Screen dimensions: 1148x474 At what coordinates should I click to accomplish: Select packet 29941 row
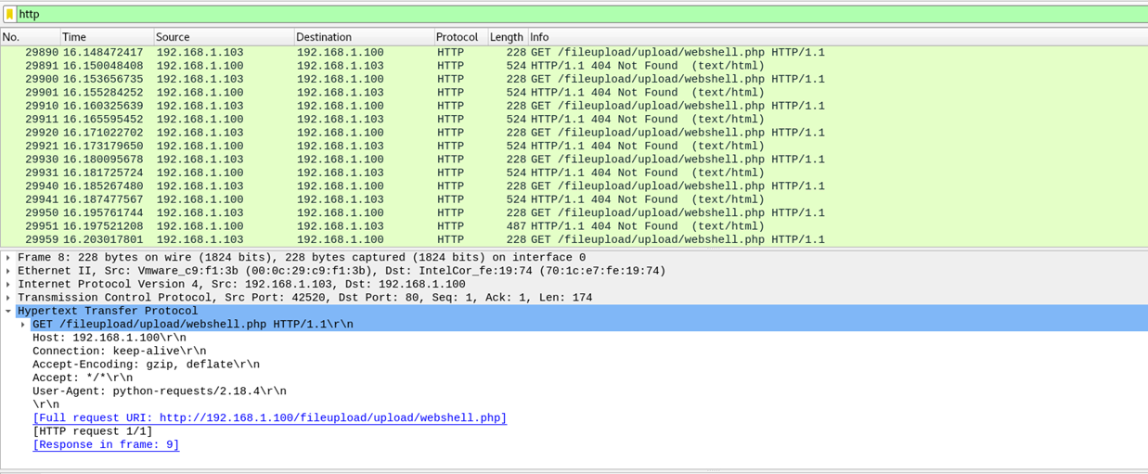574,199
